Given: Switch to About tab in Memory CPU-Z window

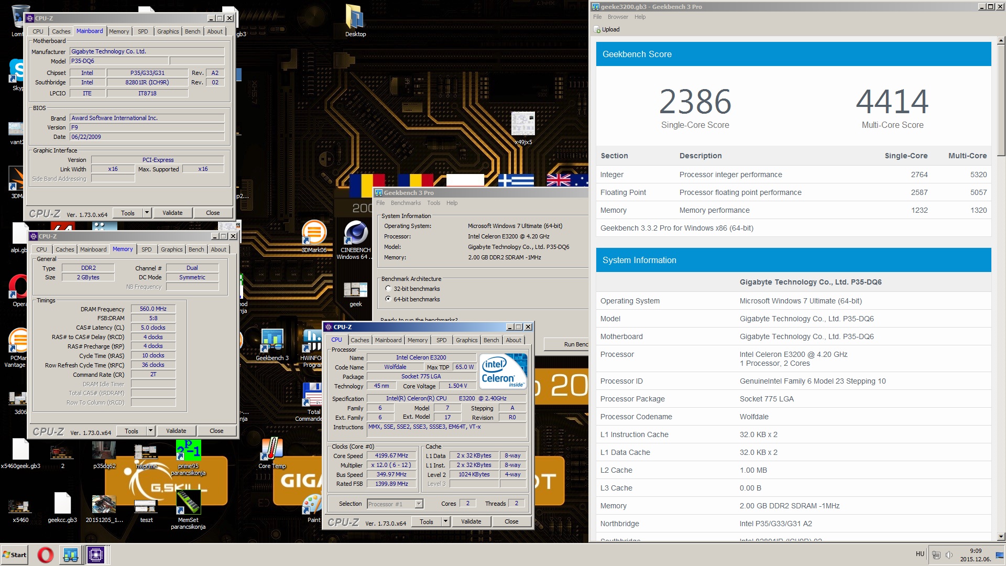Looking at the screenshot, I should 218,249.
